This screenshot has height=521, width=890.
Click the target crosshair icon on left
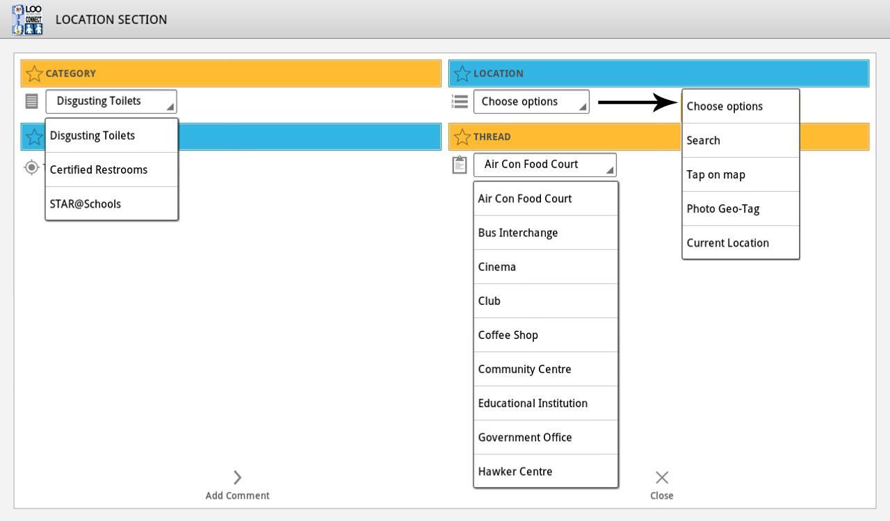31,167
